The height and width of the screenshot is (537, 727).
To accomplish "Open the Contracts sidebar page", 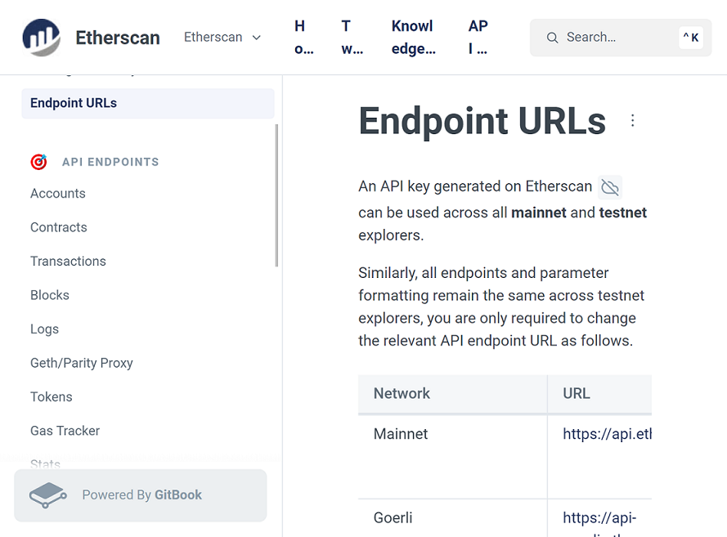I will 59,227.
